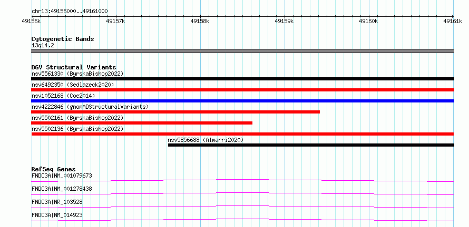
Task: Open the nsv1052168 (Coe2014) variant label
Action: coord(63,96)
